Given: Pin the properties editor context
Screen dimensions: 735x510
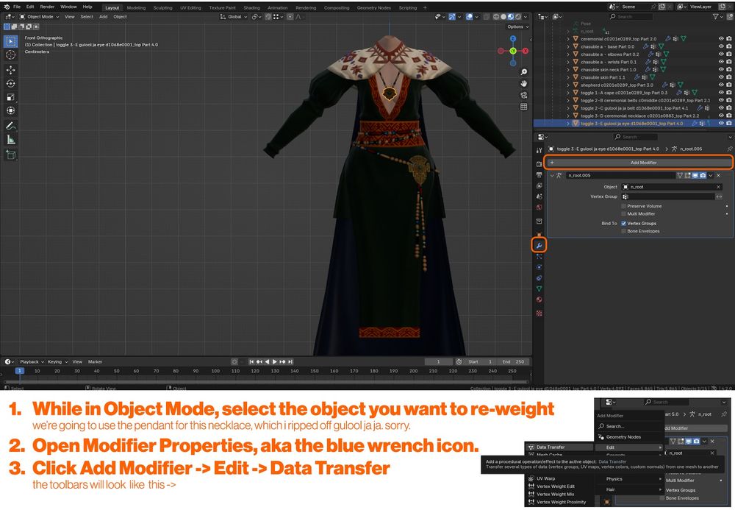Looking at the screenshot, I should coord(729,149).
